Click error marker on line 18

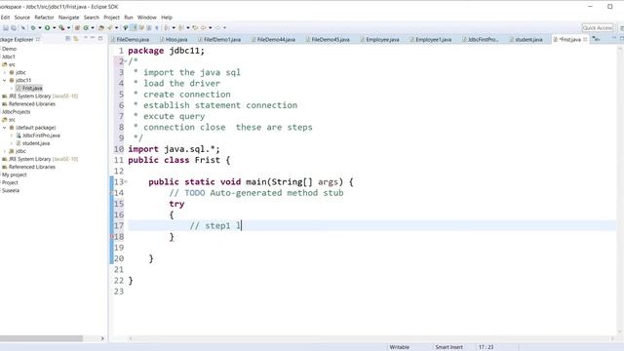coord(112,236)
